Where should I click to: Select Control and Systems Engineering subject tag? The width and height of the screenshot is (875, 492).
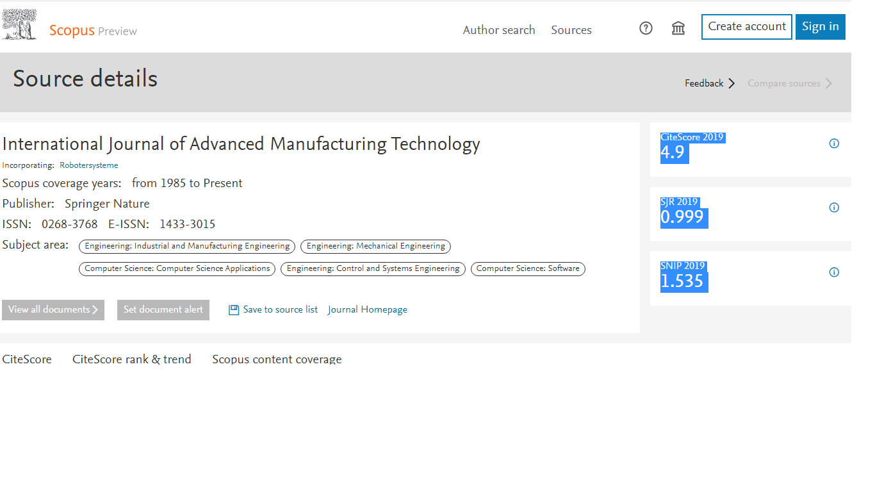(373, 269)
